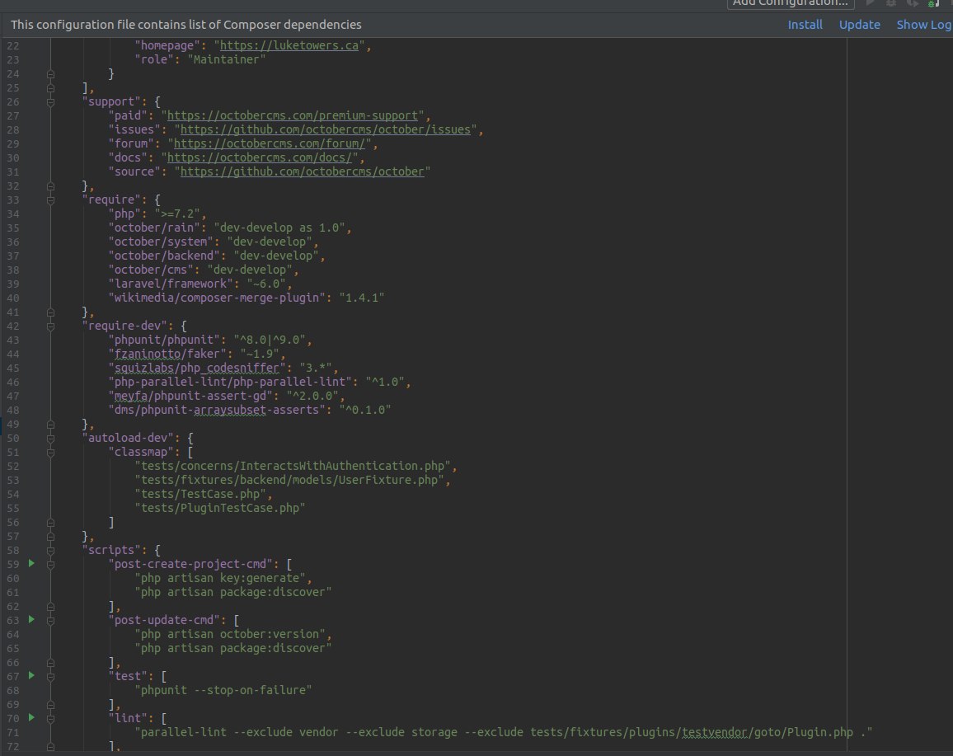Click the "laravel/framework" dependency key
Viewport: 953px width, 756px height.
click(171, 284)
